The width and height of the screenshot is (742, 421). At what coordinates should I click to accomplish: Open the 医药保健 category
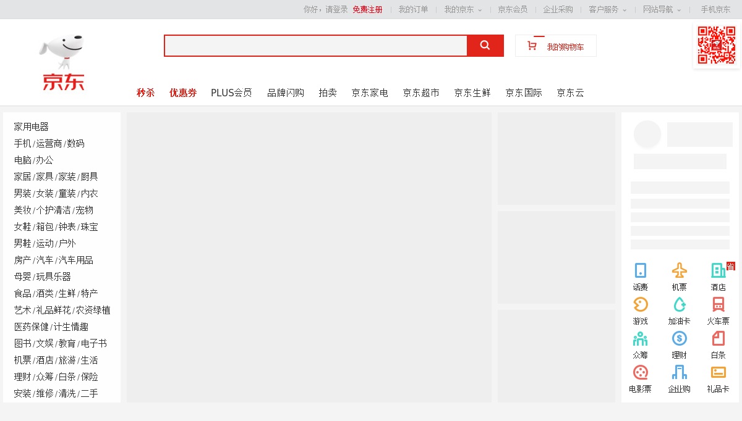coord(32,327)
